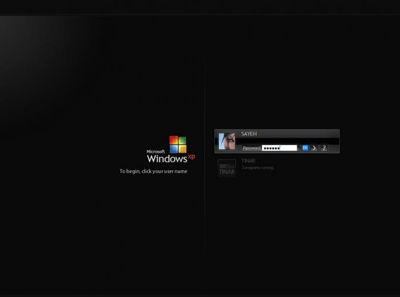Toggle the EN keyboard language indicator

coord(305,148)
